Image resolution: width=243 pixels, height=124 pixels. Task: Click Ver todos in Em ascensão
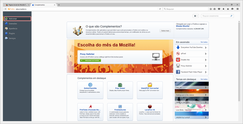pyautogui.click(x=204, y=42)
